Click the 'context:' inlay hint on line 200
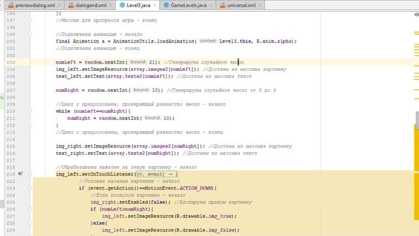Screen dimensions: 419x236 pyautogui.click(x=208, y=41)
